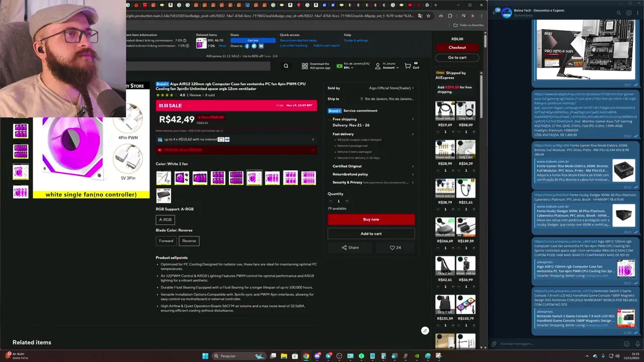Open Chrome extensions puzzle icon
The height and width of the screenshot is (362, 644).
450,16
